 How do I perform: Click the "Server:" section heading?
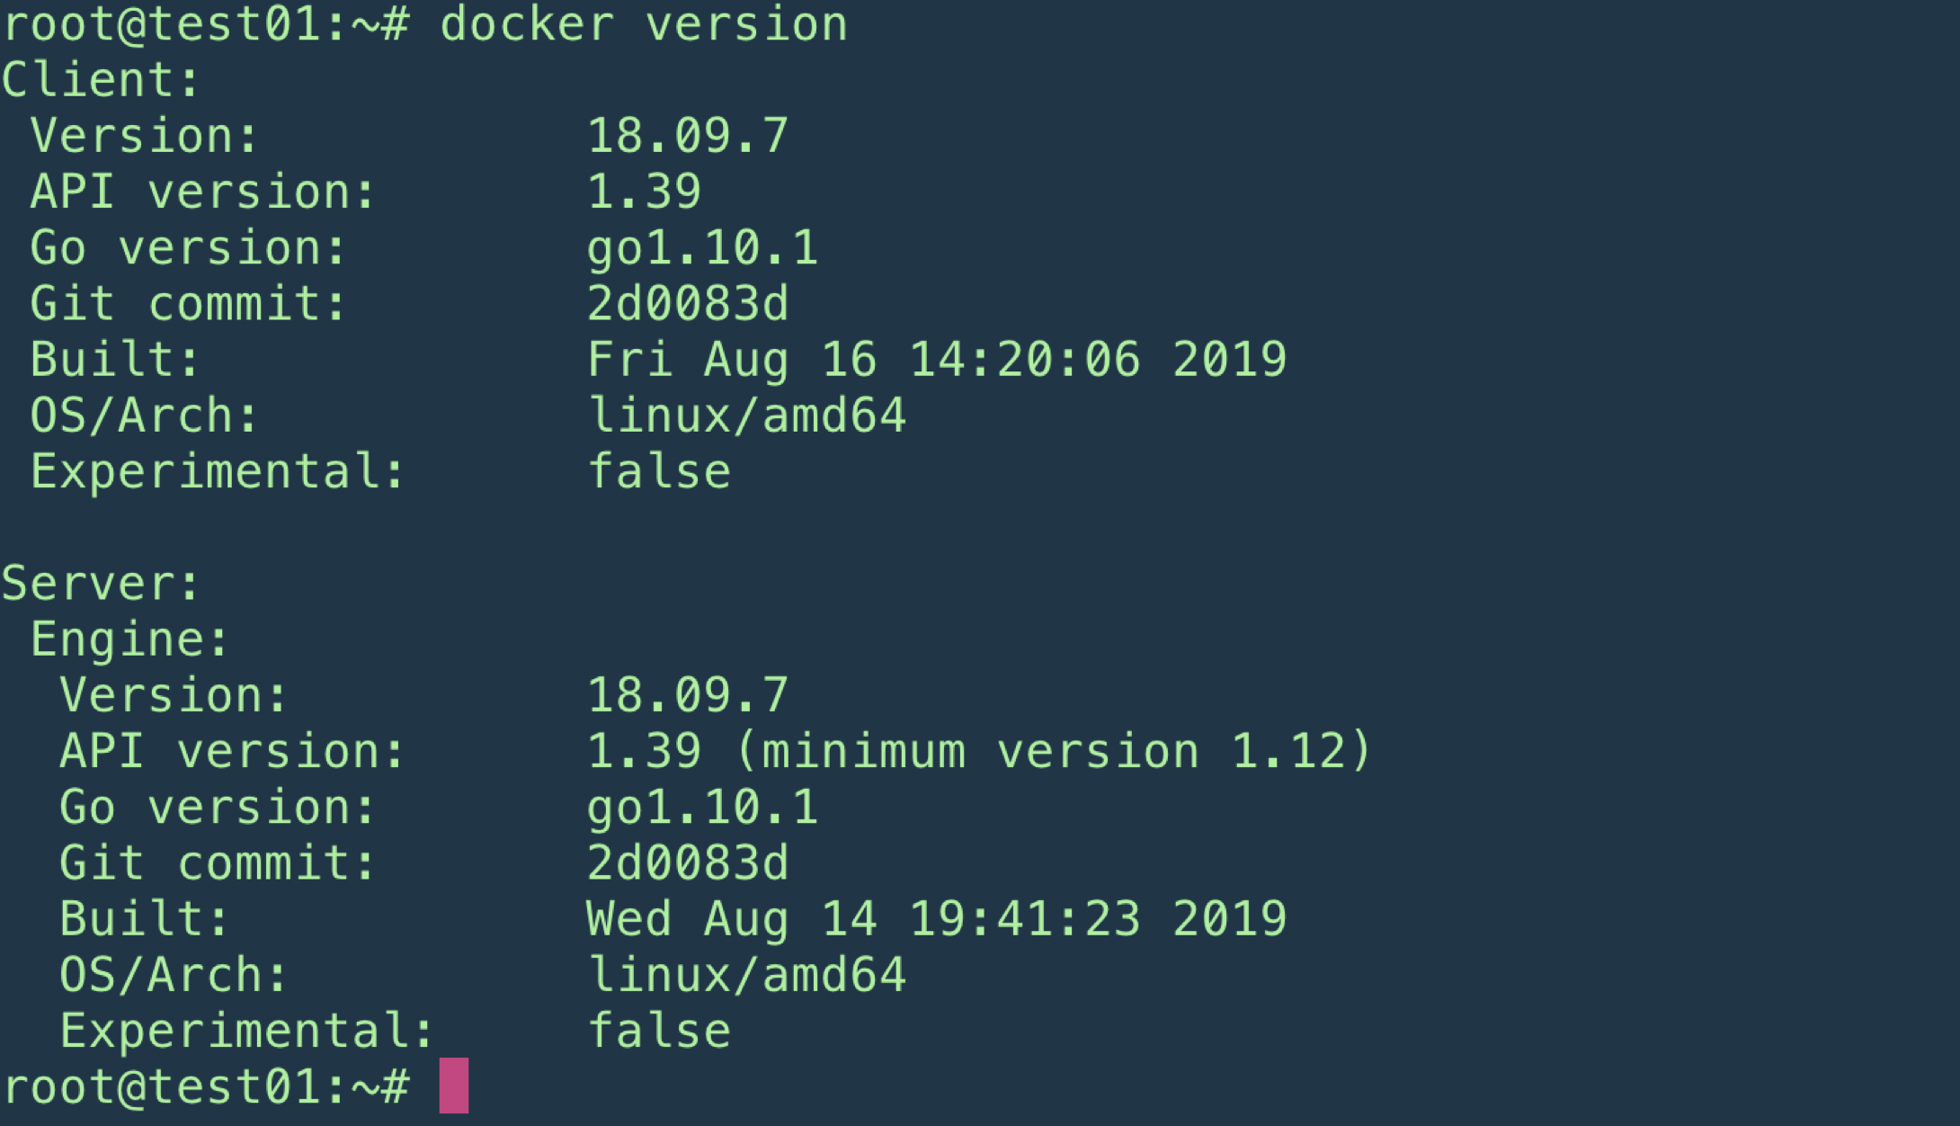click(101, 584)
